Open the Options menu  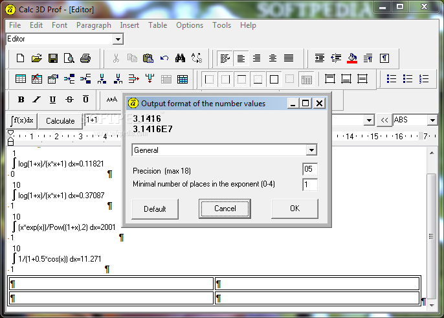190,25
